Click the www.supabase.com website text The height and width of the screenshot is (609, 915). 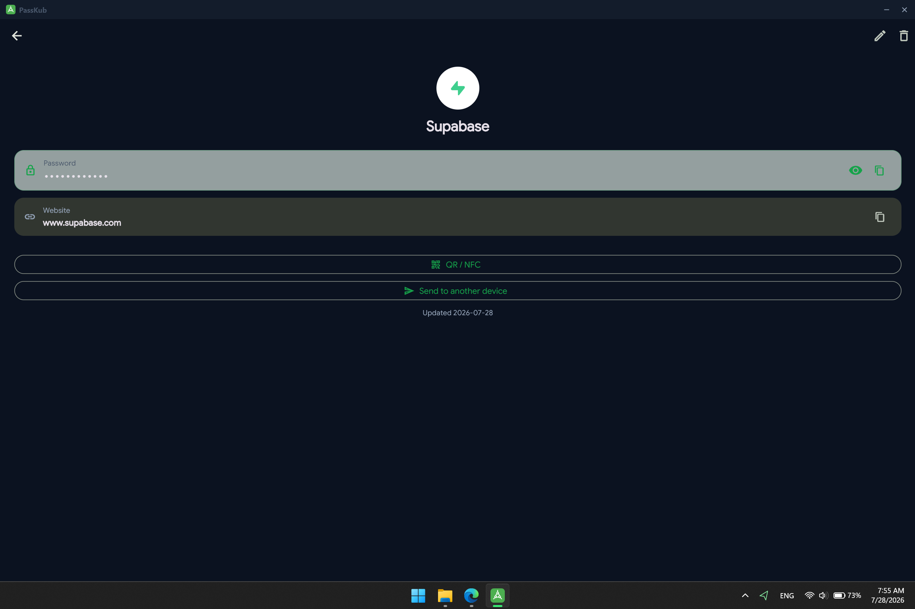click(x=82, y=223)
